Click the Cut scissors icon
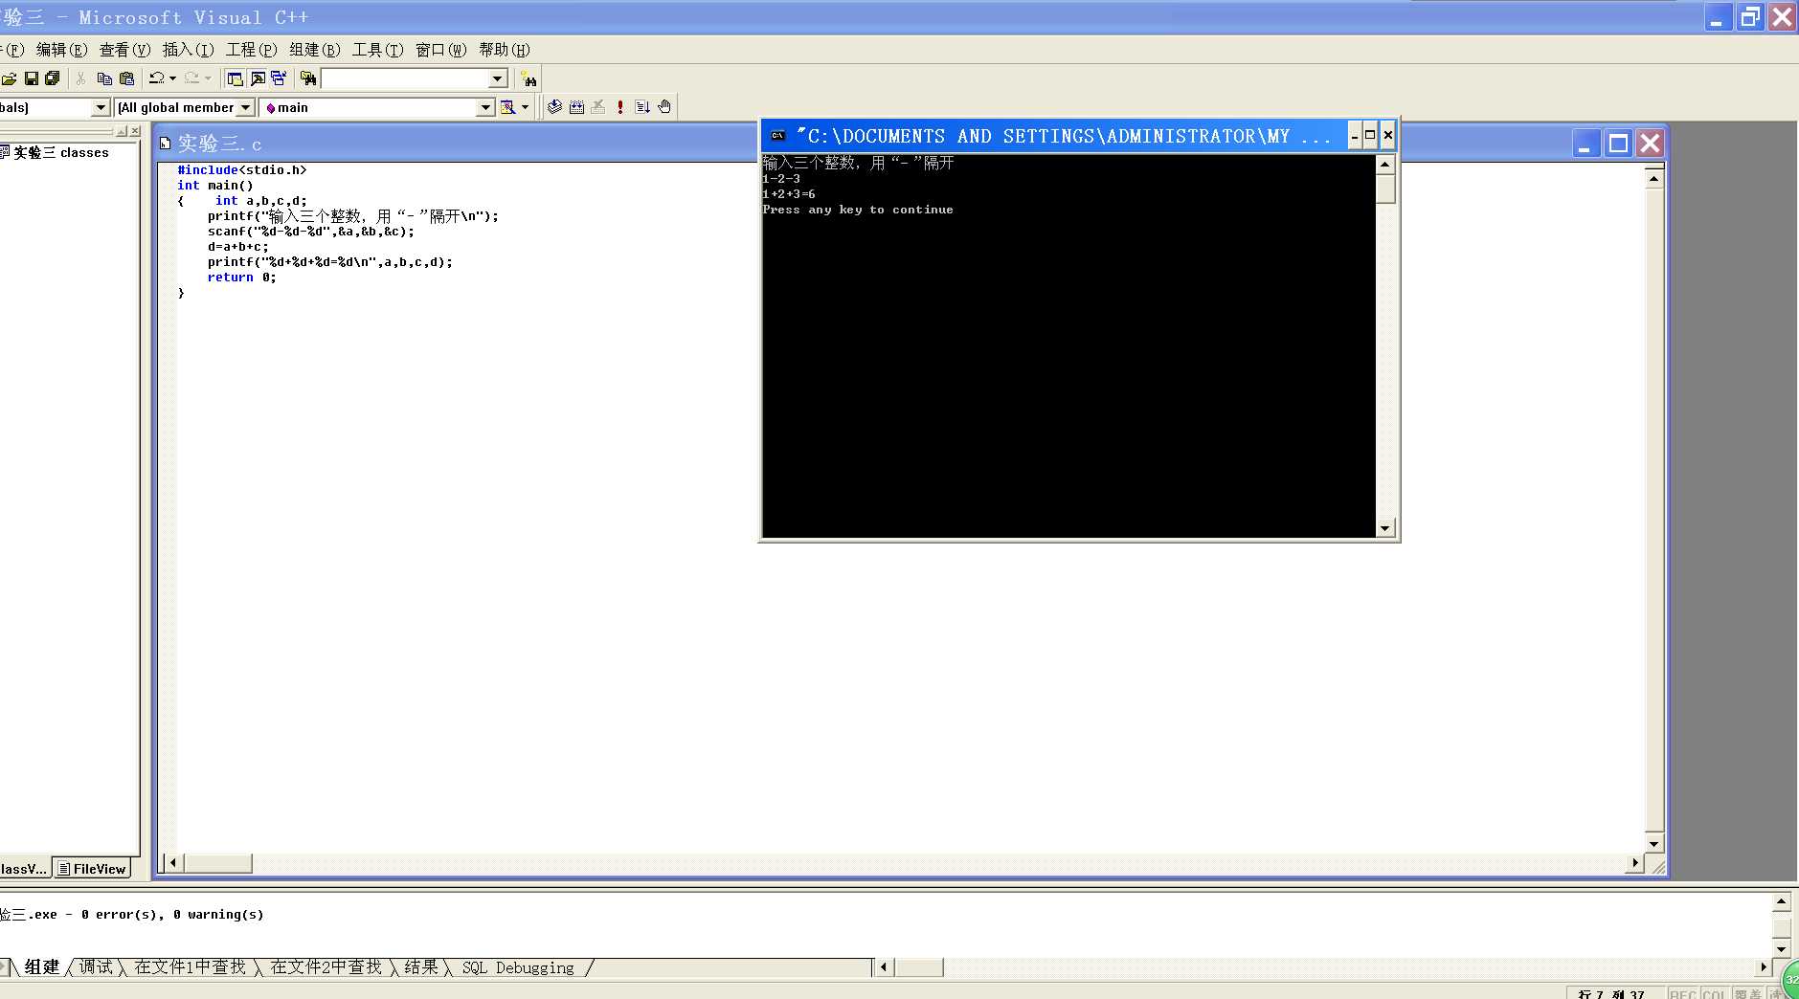Screen dimensions: 1799x999 pos(81,78)
